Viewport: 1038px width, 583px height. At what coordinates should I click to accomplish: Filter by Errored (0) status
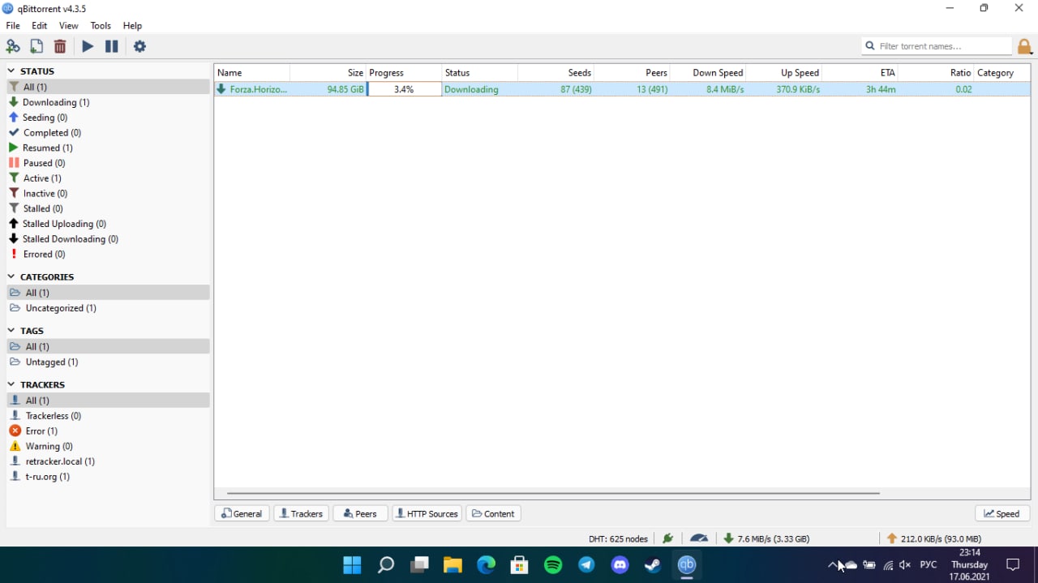click(x=108, y=254)
